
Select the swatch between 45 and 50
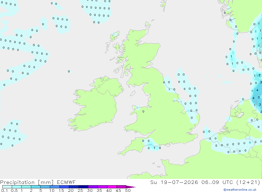122,187
